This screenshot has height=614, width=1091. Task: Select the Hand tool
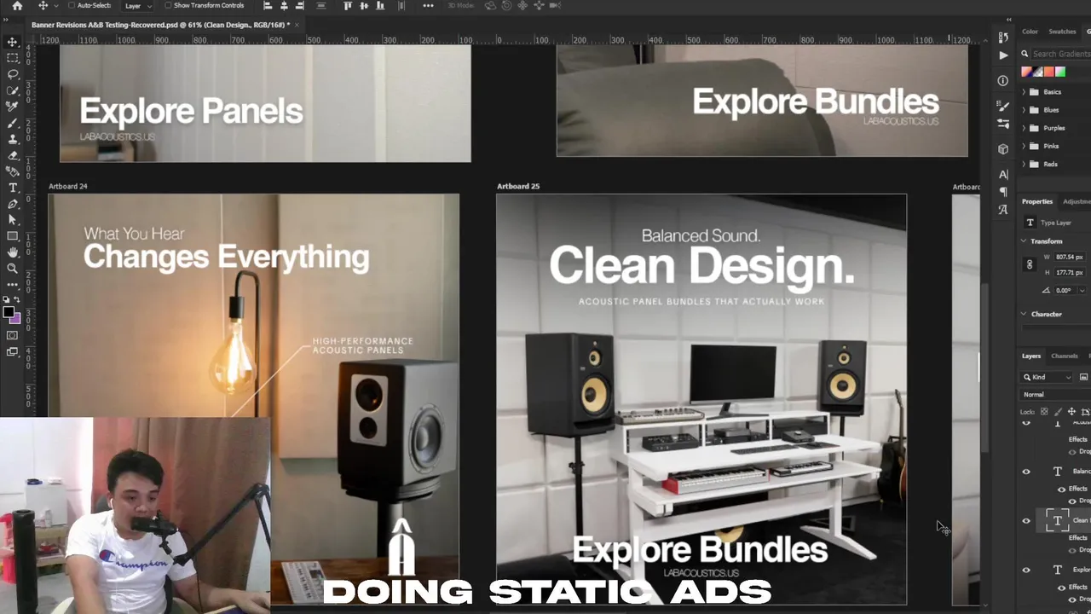point(13,252)
